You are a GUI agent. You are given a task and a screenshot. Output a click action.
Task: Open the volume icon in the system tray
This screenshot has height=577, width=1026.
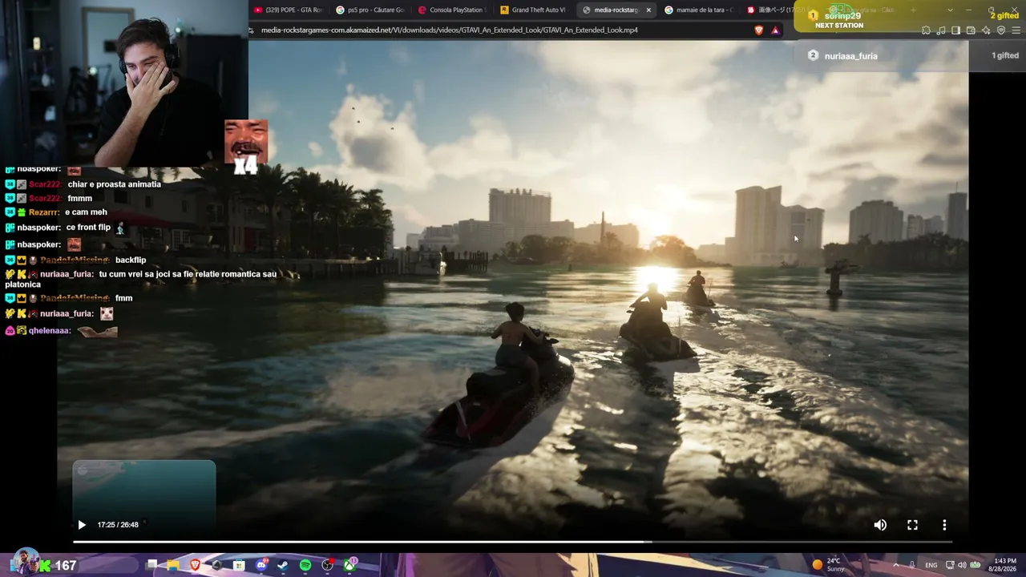coord(962,565)
